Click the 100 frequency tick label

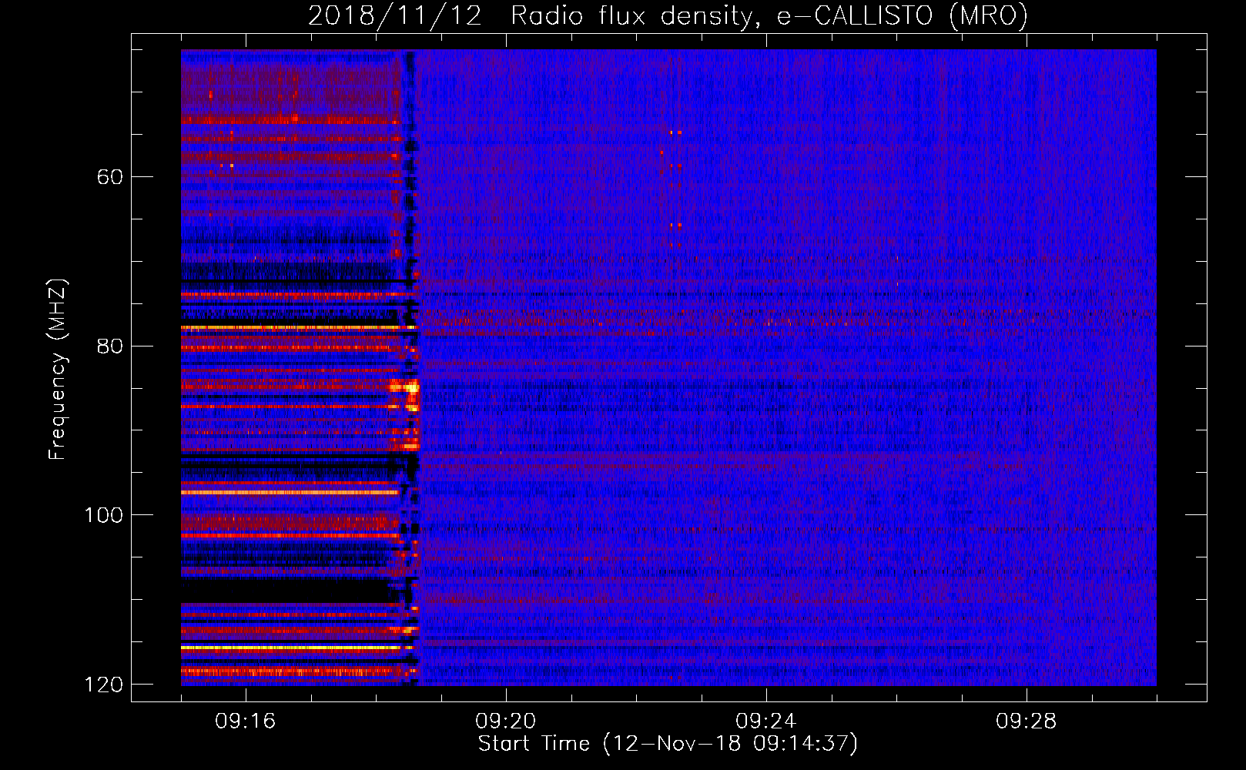[103, 515]
